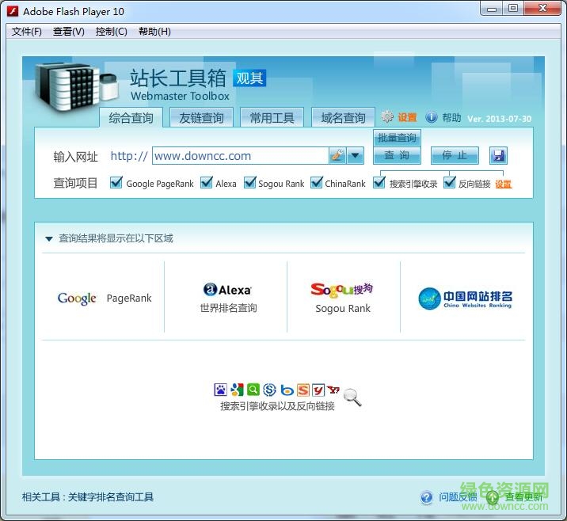Click the magnifying glass search icon

pyautogui.click(x=352, y=397)
